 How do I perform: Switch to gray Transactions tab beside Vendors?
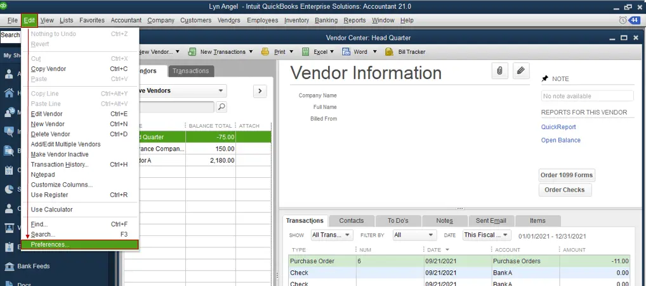tap(191, 71)
